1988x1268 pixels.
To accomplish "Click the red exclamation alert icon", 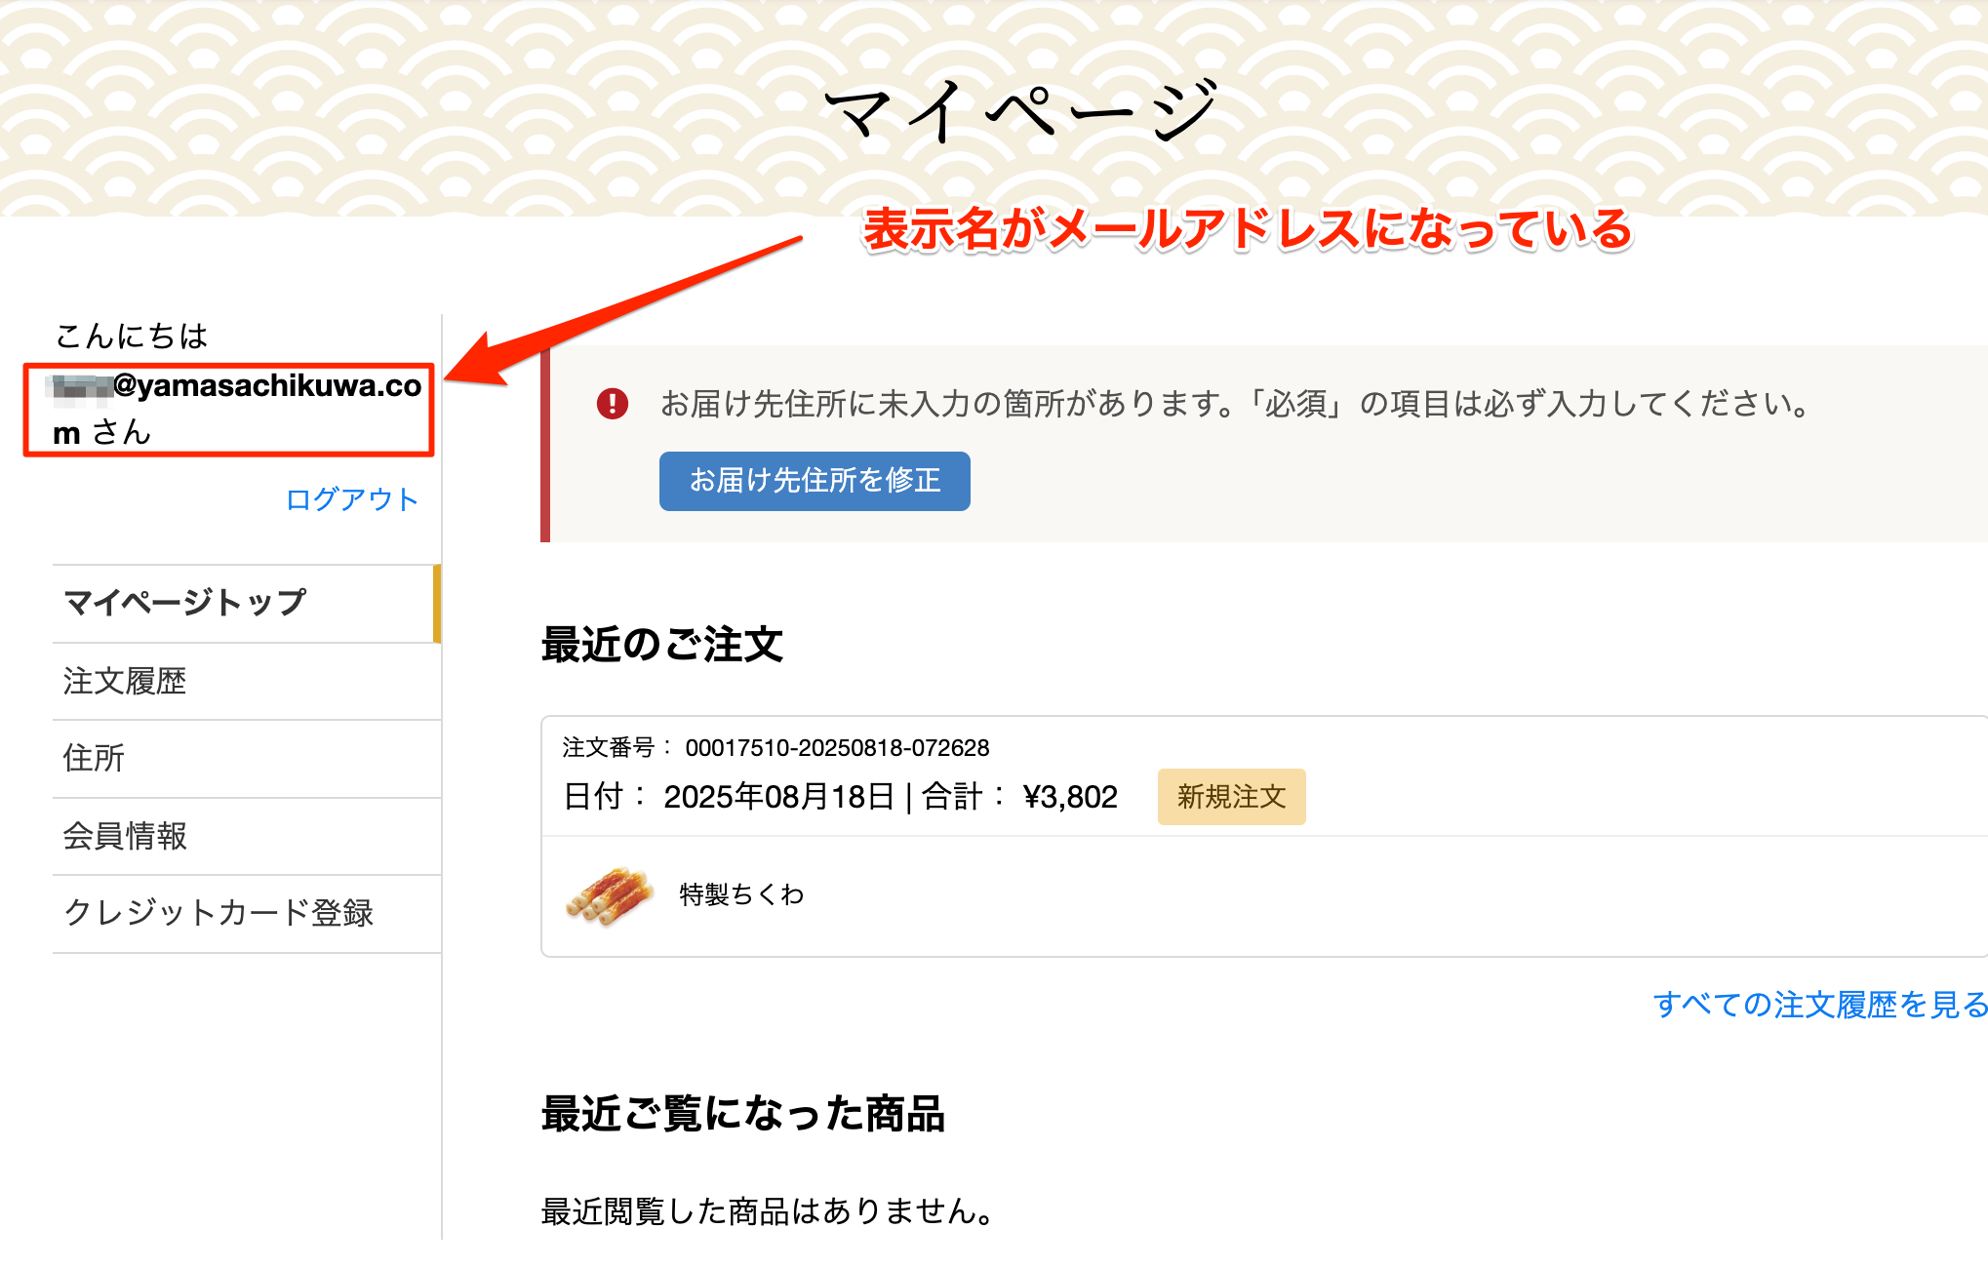I will [x=613, y=403].
